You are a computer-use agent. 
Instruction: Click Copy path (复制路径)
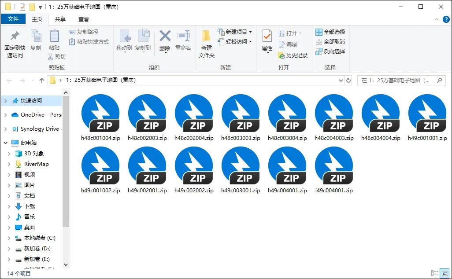click(84, 32)
